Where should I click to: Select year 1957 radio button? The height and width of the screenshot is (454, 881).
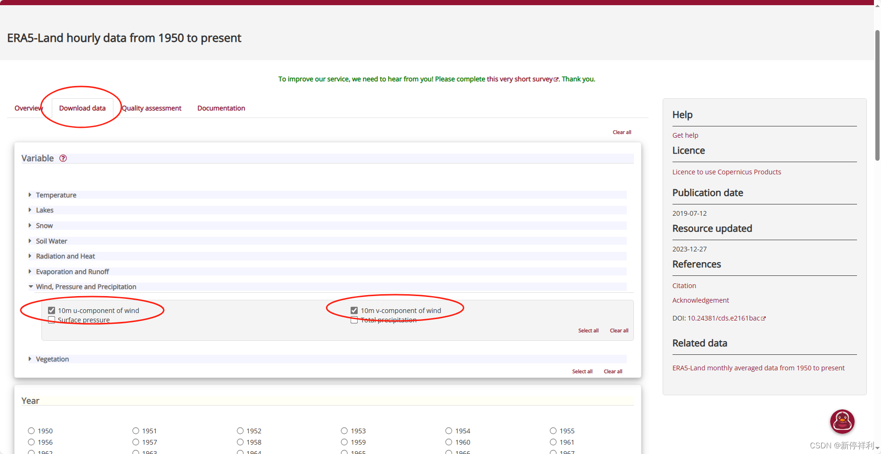[x=136, y=442]
